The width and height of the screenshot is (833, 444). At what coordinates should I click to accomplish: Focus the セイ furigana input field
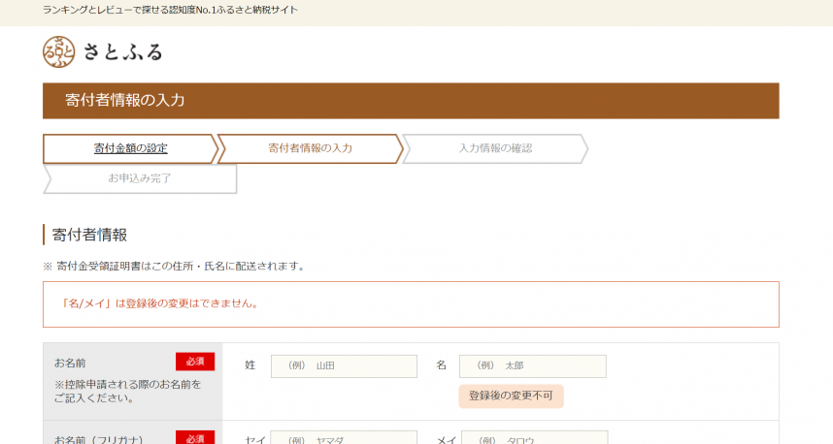click(x=344, y=438)
